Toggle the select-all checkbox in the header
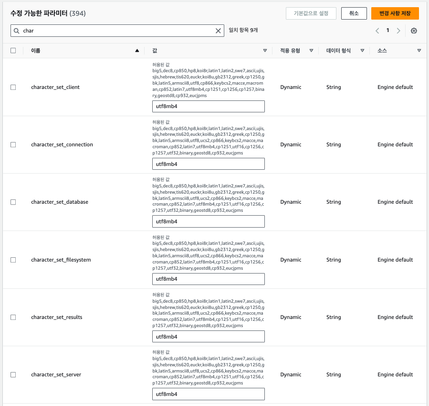429x406 pixels. point(13,50)
